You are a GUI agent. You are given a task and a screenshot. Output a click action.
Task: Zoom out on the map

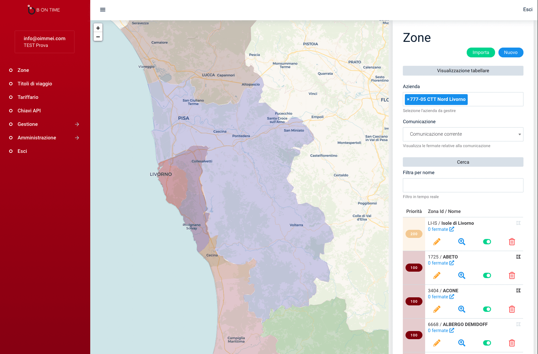(98, 37)
